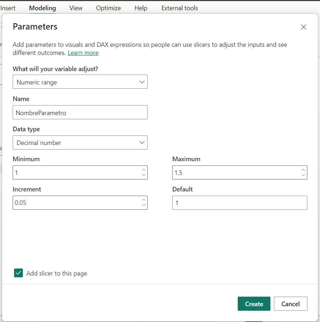Screen dimensions: 320x322
Task: Switch to the Modeling ribbon tab
Action: point(42,8)
